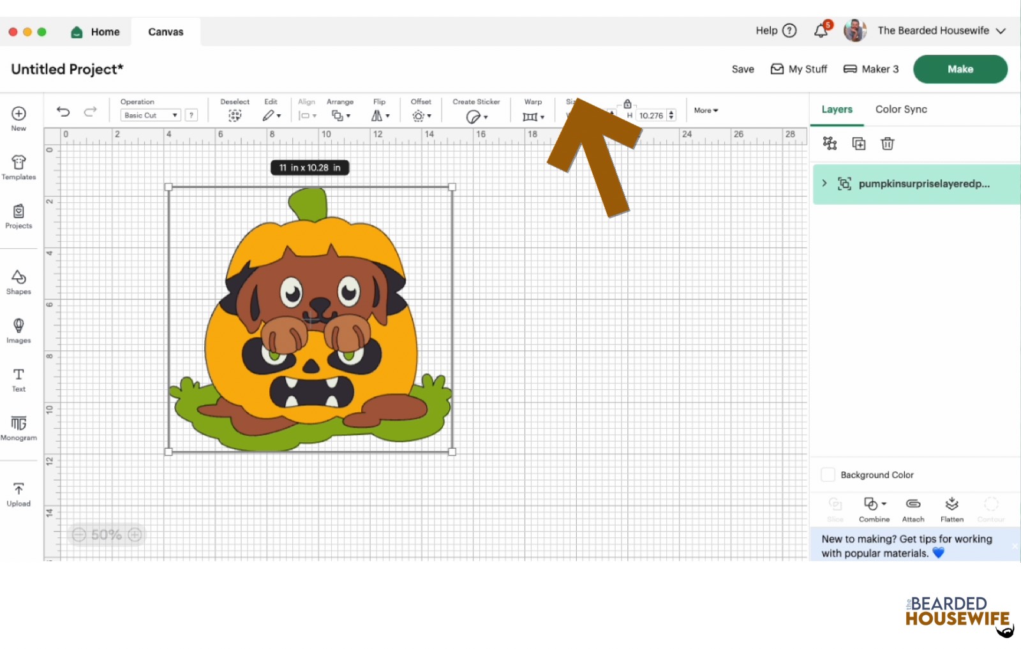Image resolution: width=1021 pixels, height=649 pixels.
Task: Zoom out using the minus control
Action: click(78, 535)
